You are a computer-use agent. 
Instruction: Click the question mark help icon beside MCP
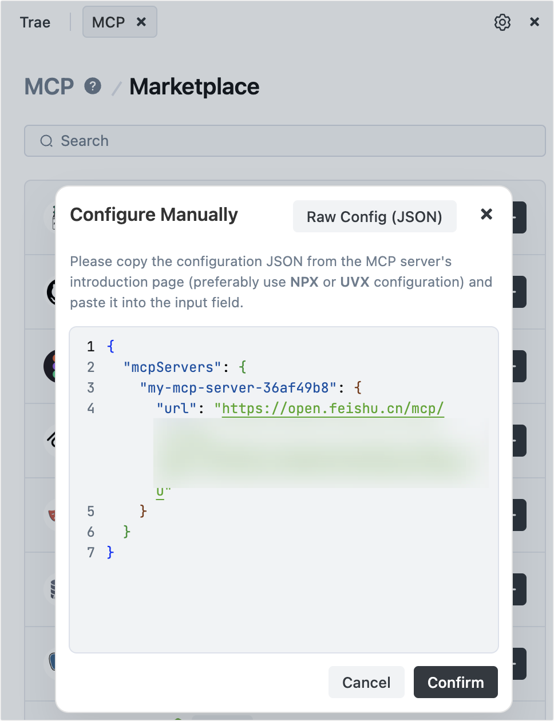[93, 86]
